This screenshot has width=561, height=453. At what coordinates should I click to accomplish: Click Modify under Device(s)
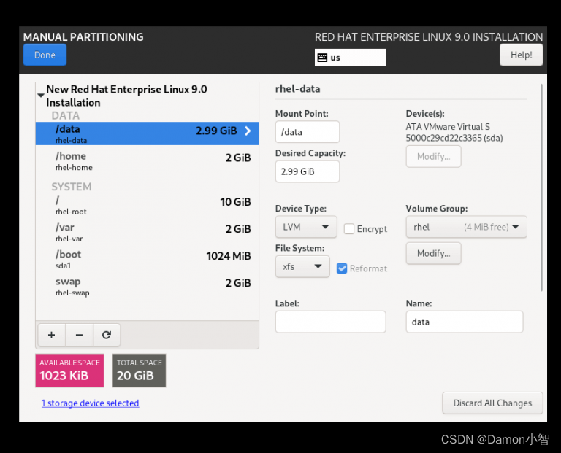click(433, 157)
